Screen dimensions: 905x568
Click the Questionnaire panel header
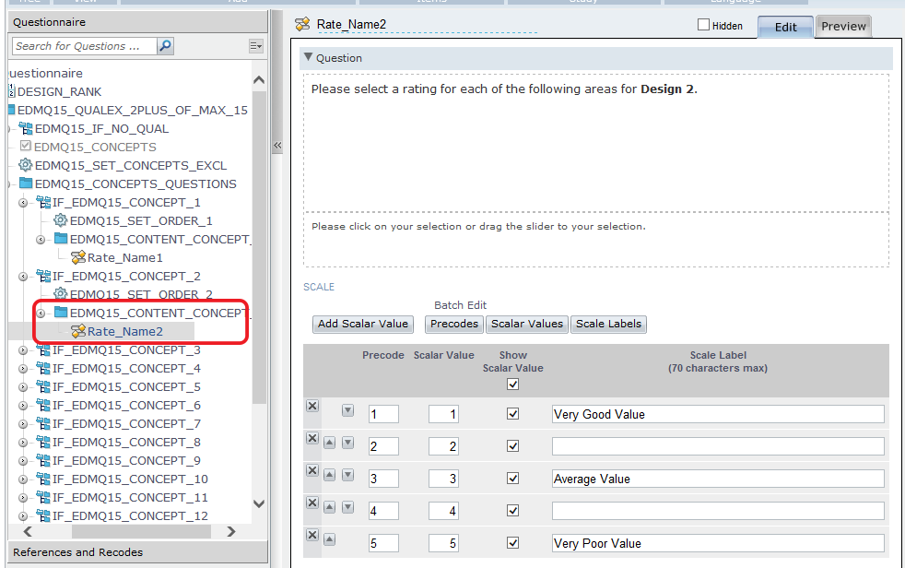point(137,22)
